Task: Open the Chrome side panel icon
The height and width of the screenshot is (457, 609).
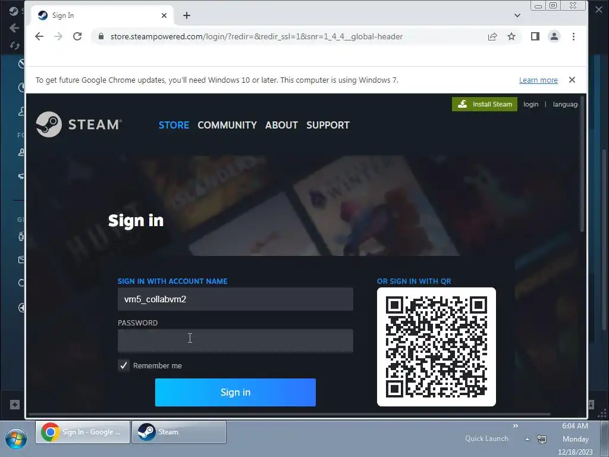Action: (x=535, y=36)
